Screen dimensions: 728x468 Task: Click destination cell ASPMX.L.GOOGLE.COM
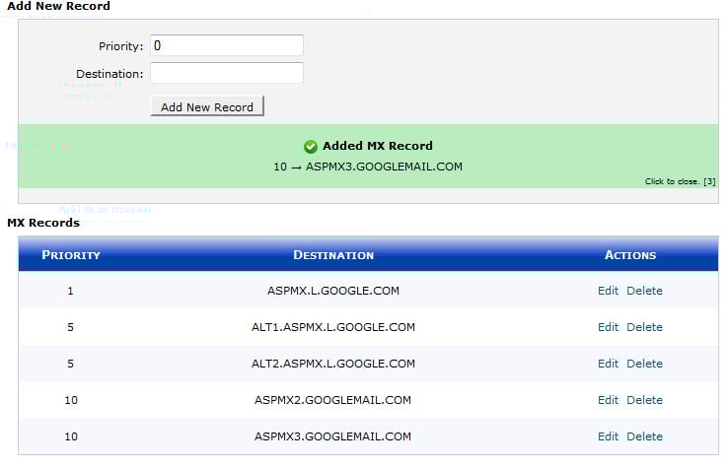[x=332, y=291]
